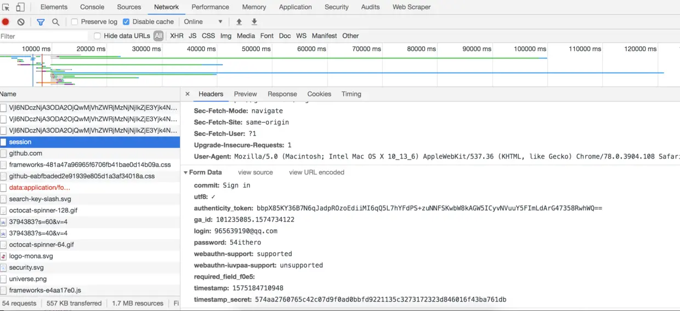Click the icon beside universe.png

click(3, 279)
